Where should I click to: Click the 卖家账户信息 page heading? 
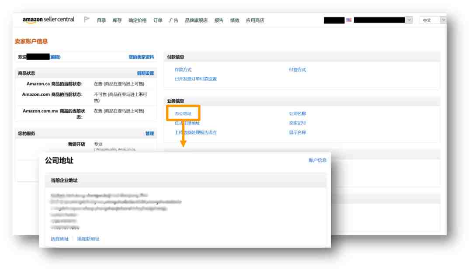point(31,41)
